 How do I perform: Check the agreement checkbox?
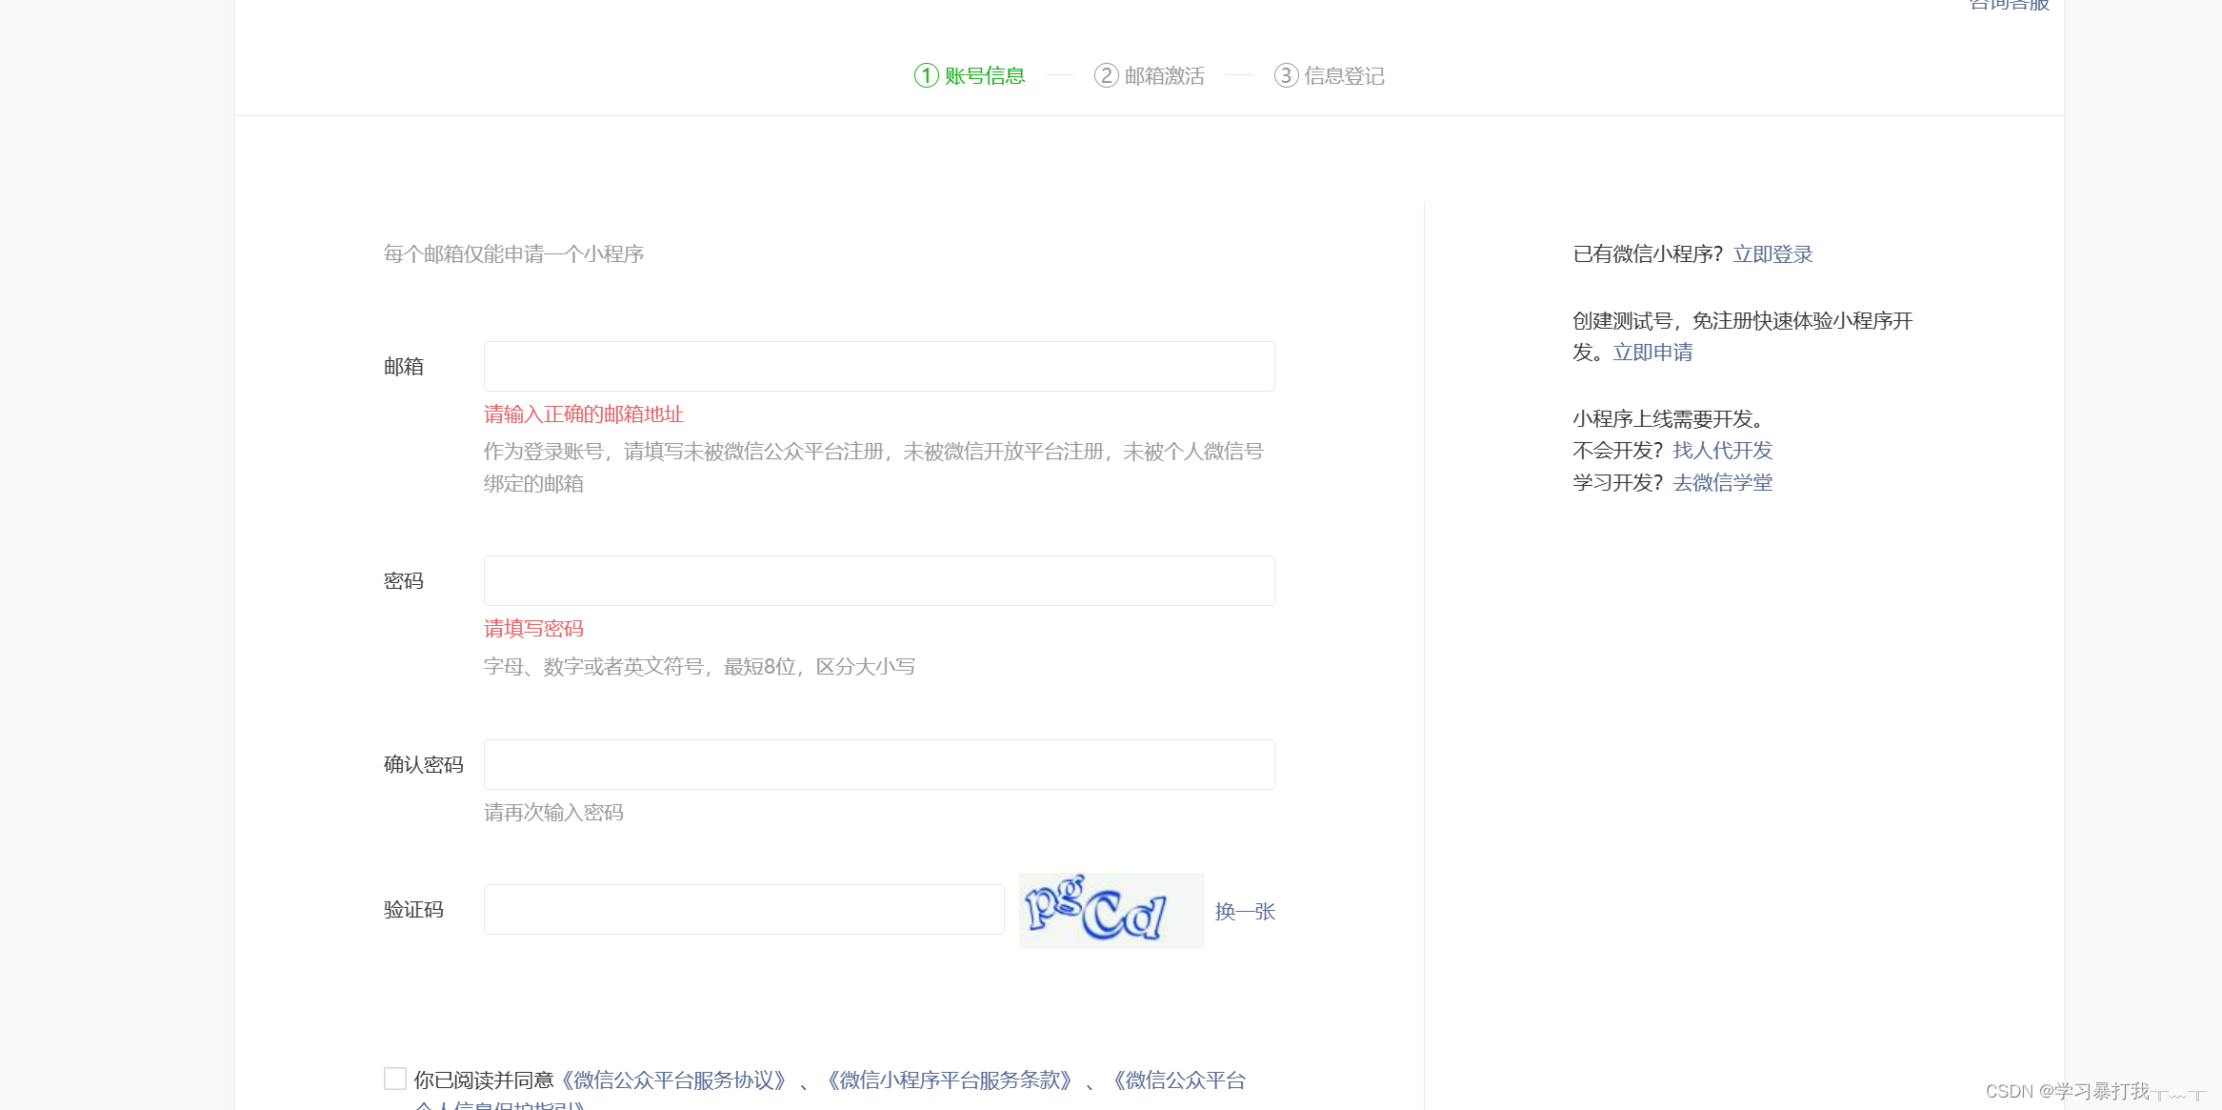click(394, 1079)
